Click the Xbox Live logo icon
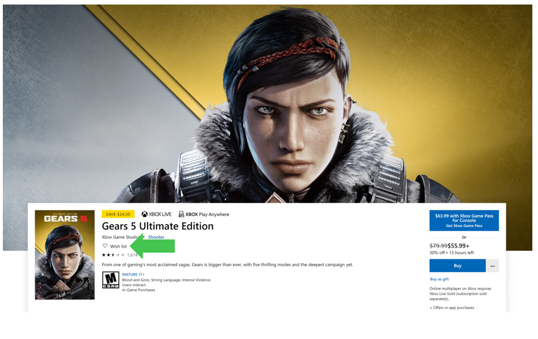Screen dimensions: 538x339 click(144, 214)
